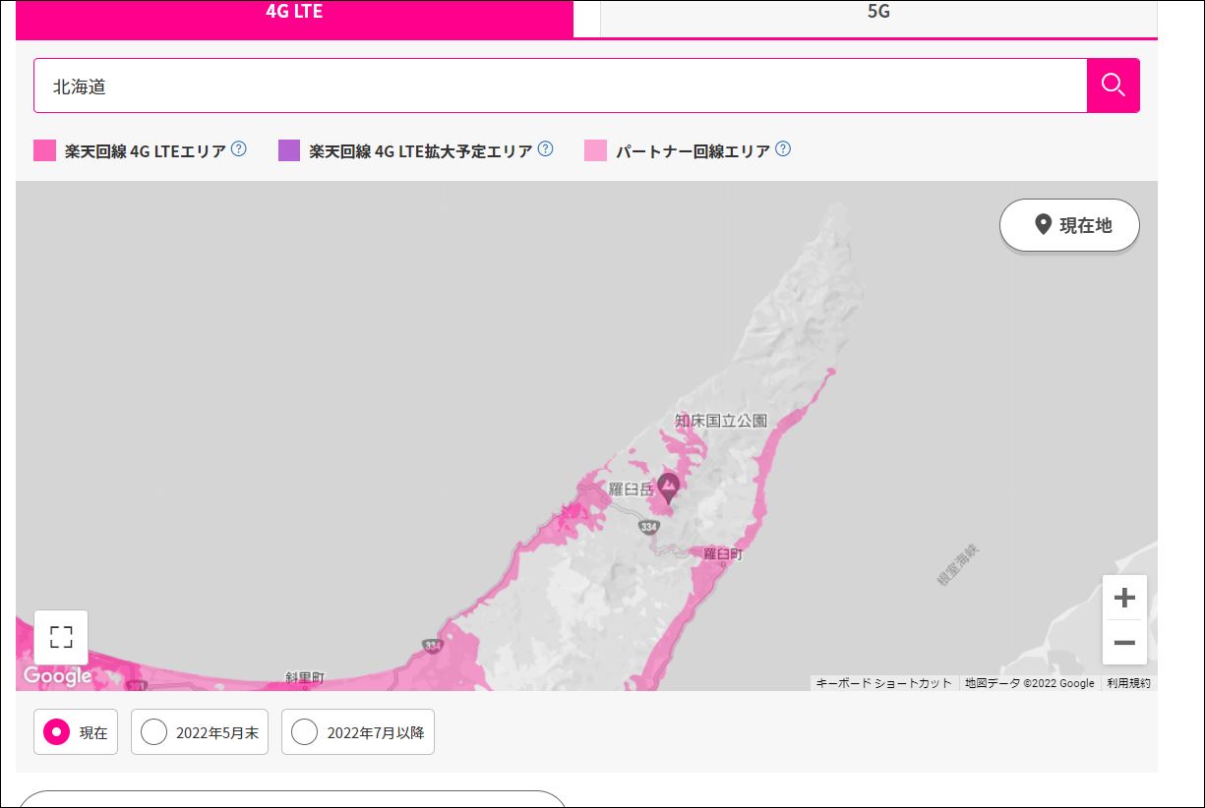Open help for パートナー回線エリア
Viewport: 1205px width, 808px height.
(x=783, y=149)
